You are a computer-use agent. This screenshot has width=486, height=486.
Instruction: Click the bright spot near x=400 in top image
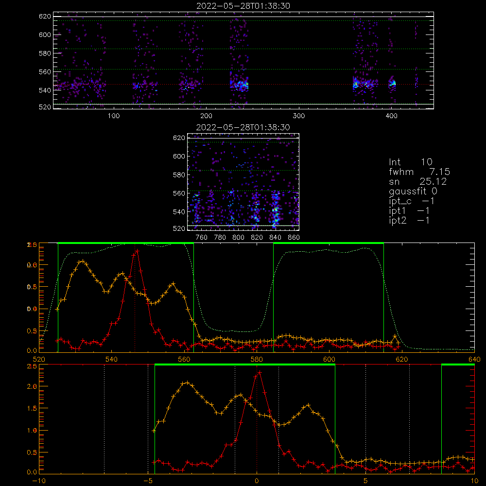pyautogui.click(x=393, y=84)
